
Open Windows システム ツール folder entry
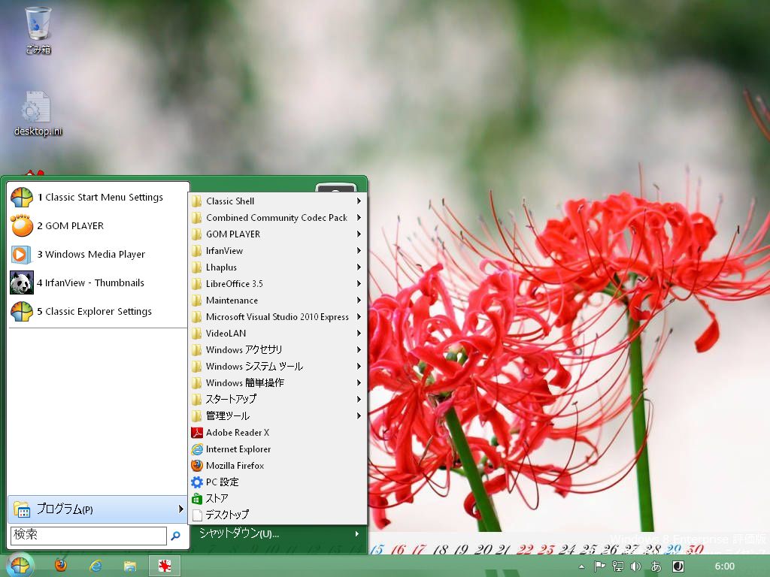click(277, 367)
